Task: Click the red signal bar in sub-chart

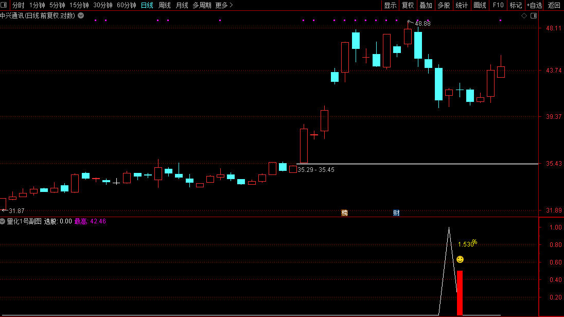Action: point(460,293)
